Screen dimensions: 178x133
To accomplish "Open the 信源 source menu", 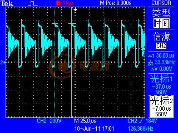I will [162, 37].
